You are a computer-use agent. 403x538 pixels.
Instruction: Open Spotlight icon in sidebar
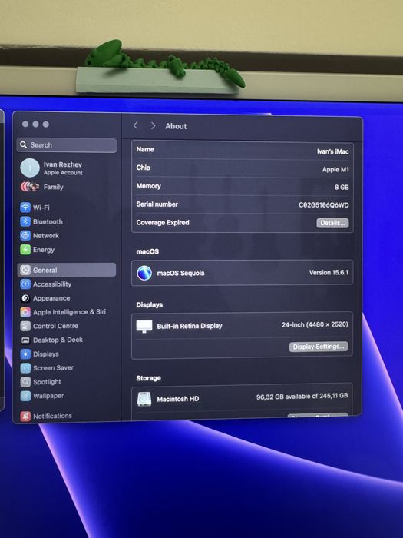point(25,382)
